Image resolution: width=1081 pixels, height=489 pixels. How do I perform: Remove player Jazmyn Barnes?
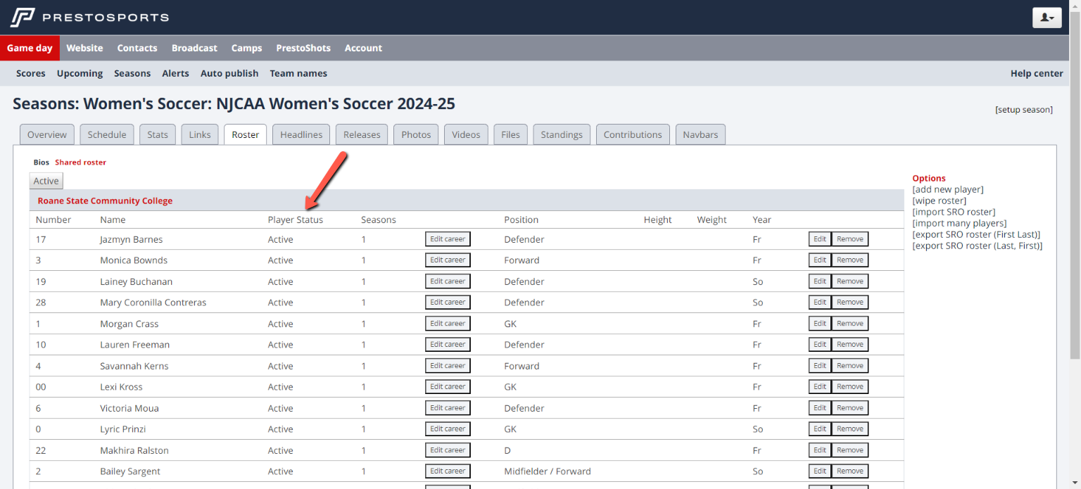click(x=850, y=239)
